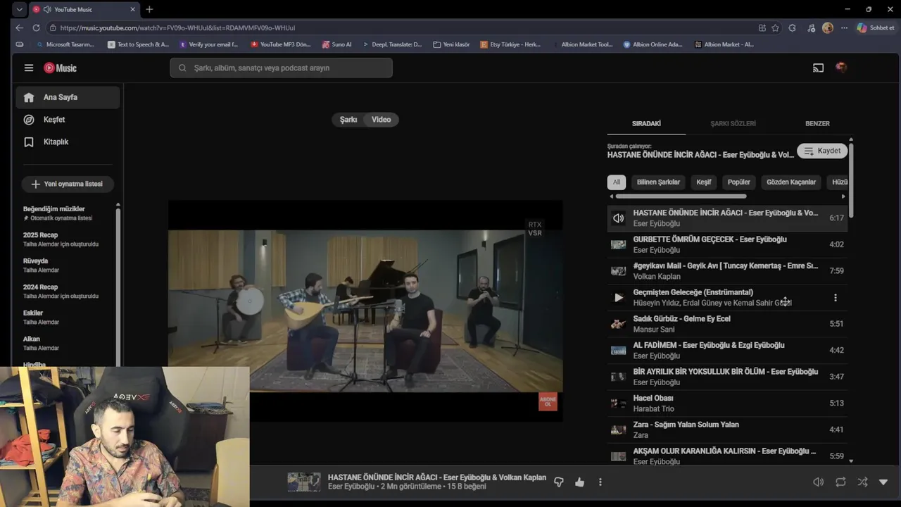This screenshot has width=901, height=507.
Task: Open a new browser tab
Action: tap(149, 9)
